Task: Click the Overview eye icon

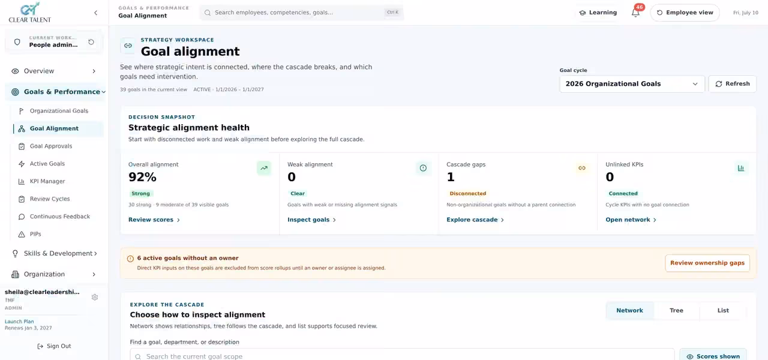Action: [x=16, y=71]
